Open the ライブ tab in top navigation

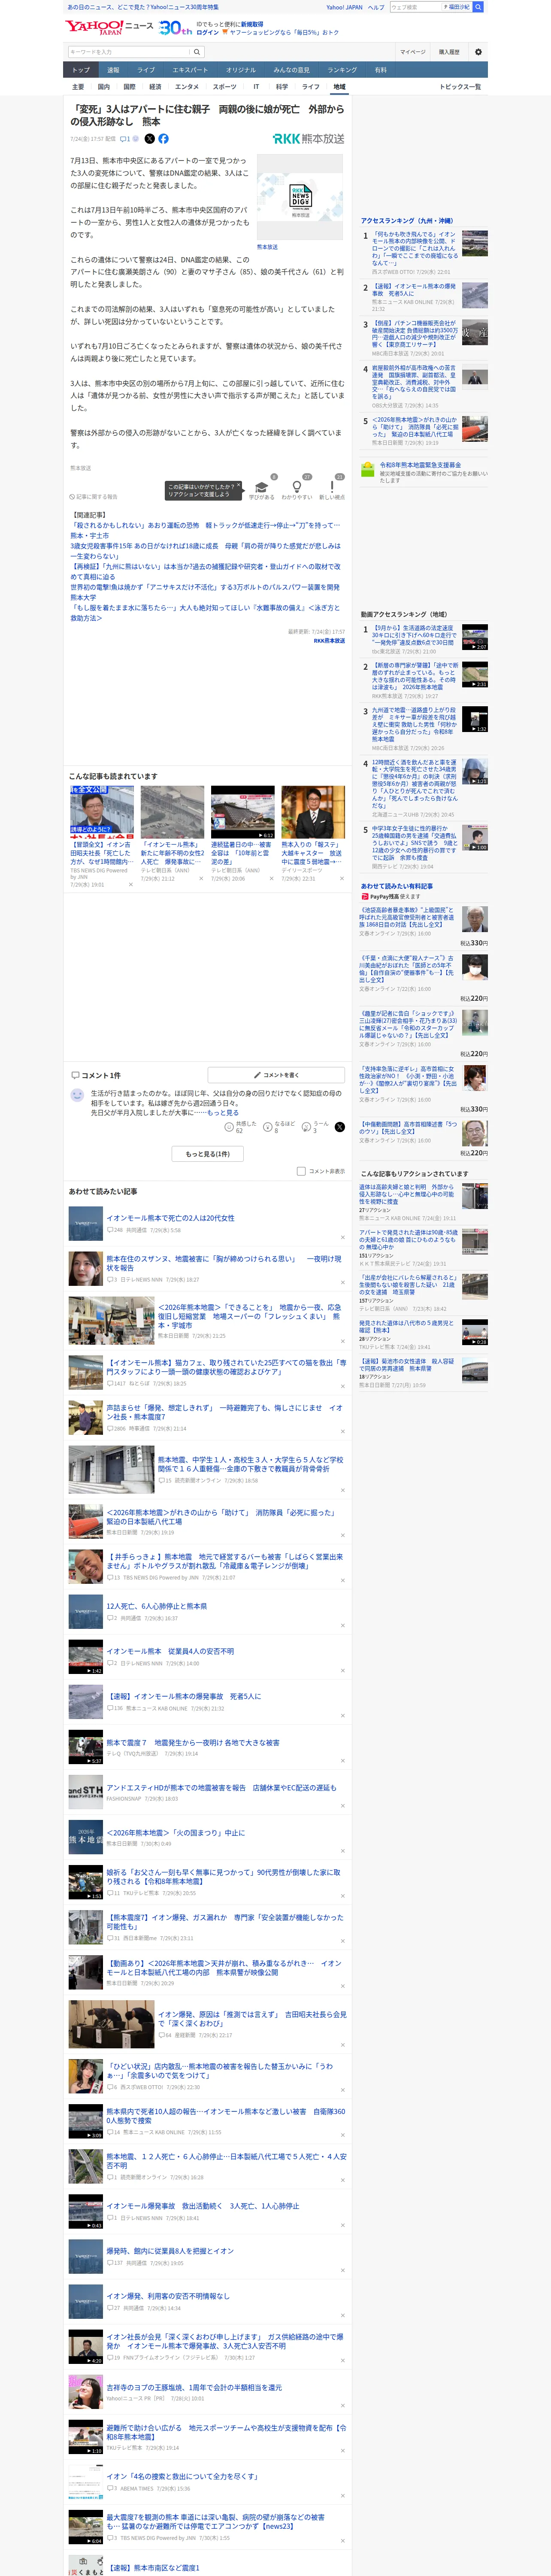(146, 70)
